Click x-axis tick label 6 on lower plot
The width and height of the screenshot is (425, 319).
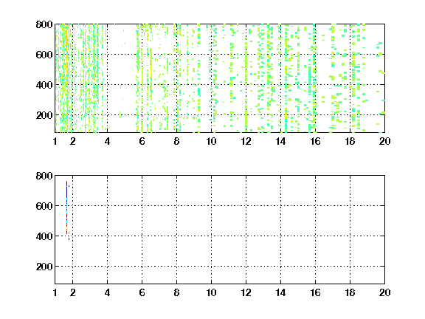coord(142,292)
